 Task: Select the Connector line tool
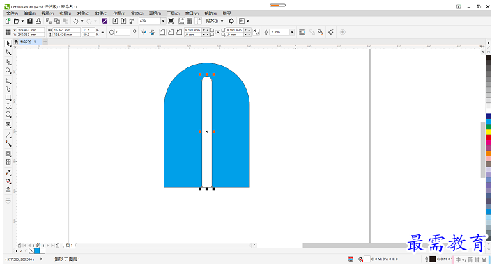coord(8,144)
